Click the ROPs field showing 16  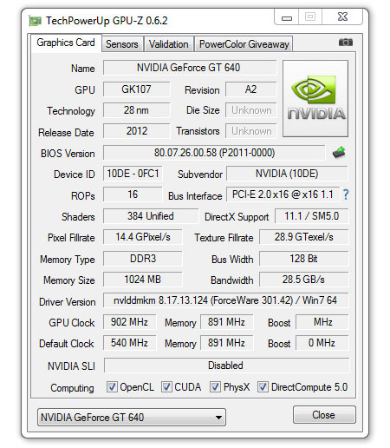[x=133, y=194]
